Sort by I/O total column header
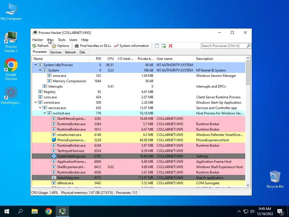Screen dimensions: 289x217 (x=126, y=59)
